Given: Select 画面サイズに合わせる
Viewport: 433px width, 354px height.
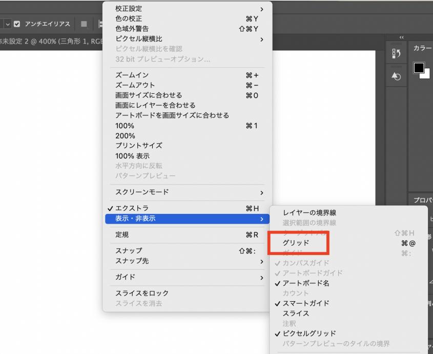Looking at the screenshot, I should coord(187,95).
